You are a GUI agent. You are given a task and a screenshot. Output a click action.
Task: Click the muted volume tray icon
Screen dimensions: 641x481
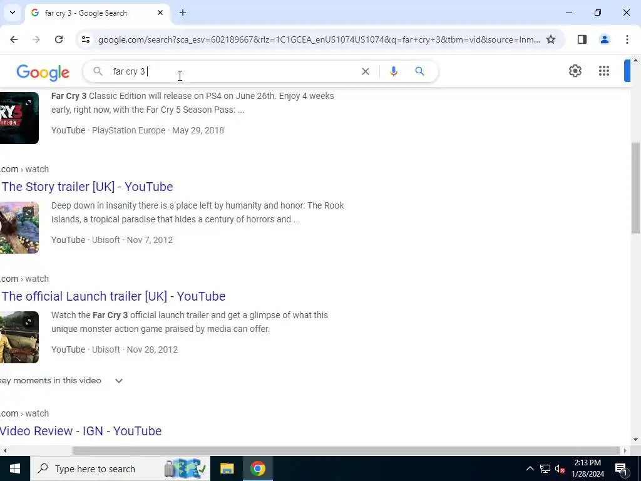click(x=560, y=468)
